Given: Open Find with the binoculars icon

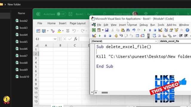Looking at the screenshot, I should coord(128,30).
